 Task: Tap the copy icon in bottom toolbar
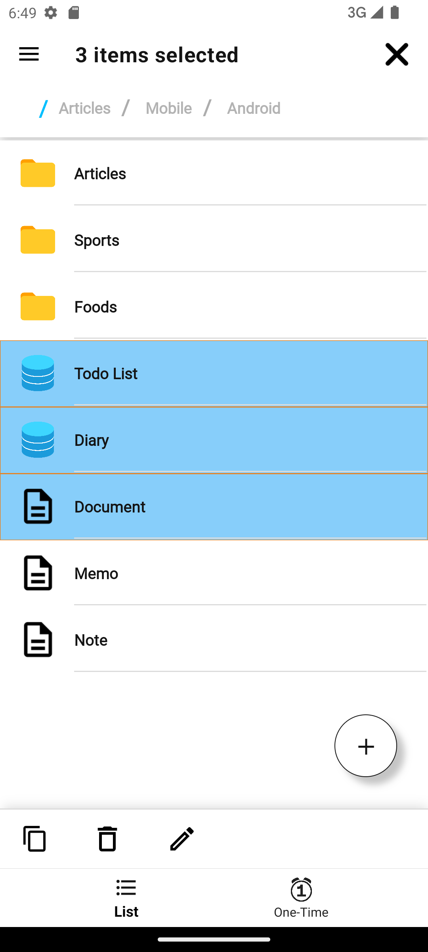(x=35, y=839)
